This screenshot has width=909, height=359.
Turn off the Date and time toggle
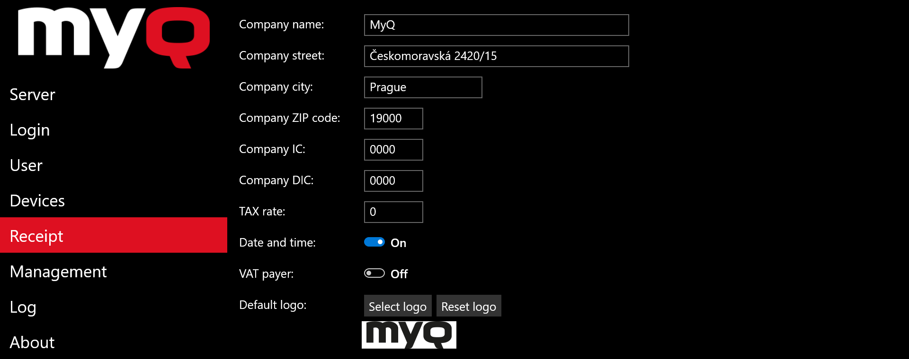coord(374,242)
